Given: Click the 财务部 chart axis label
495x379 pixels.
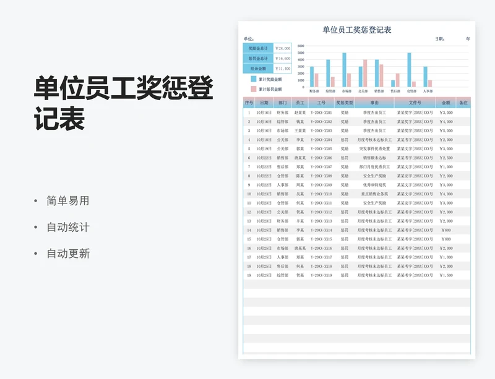Looking at the screenshot, I should click(x=314, y=92).
